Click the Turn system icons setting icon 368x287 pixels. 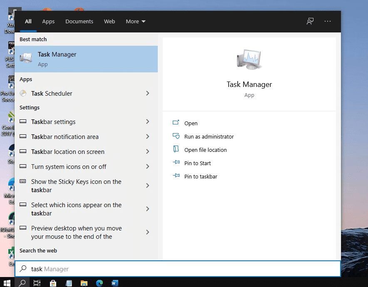pos(23,166)
